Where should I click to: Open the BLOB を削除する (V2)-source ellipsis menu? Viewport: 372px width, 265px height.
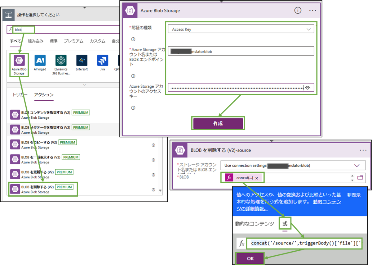[x=363, y=150]
